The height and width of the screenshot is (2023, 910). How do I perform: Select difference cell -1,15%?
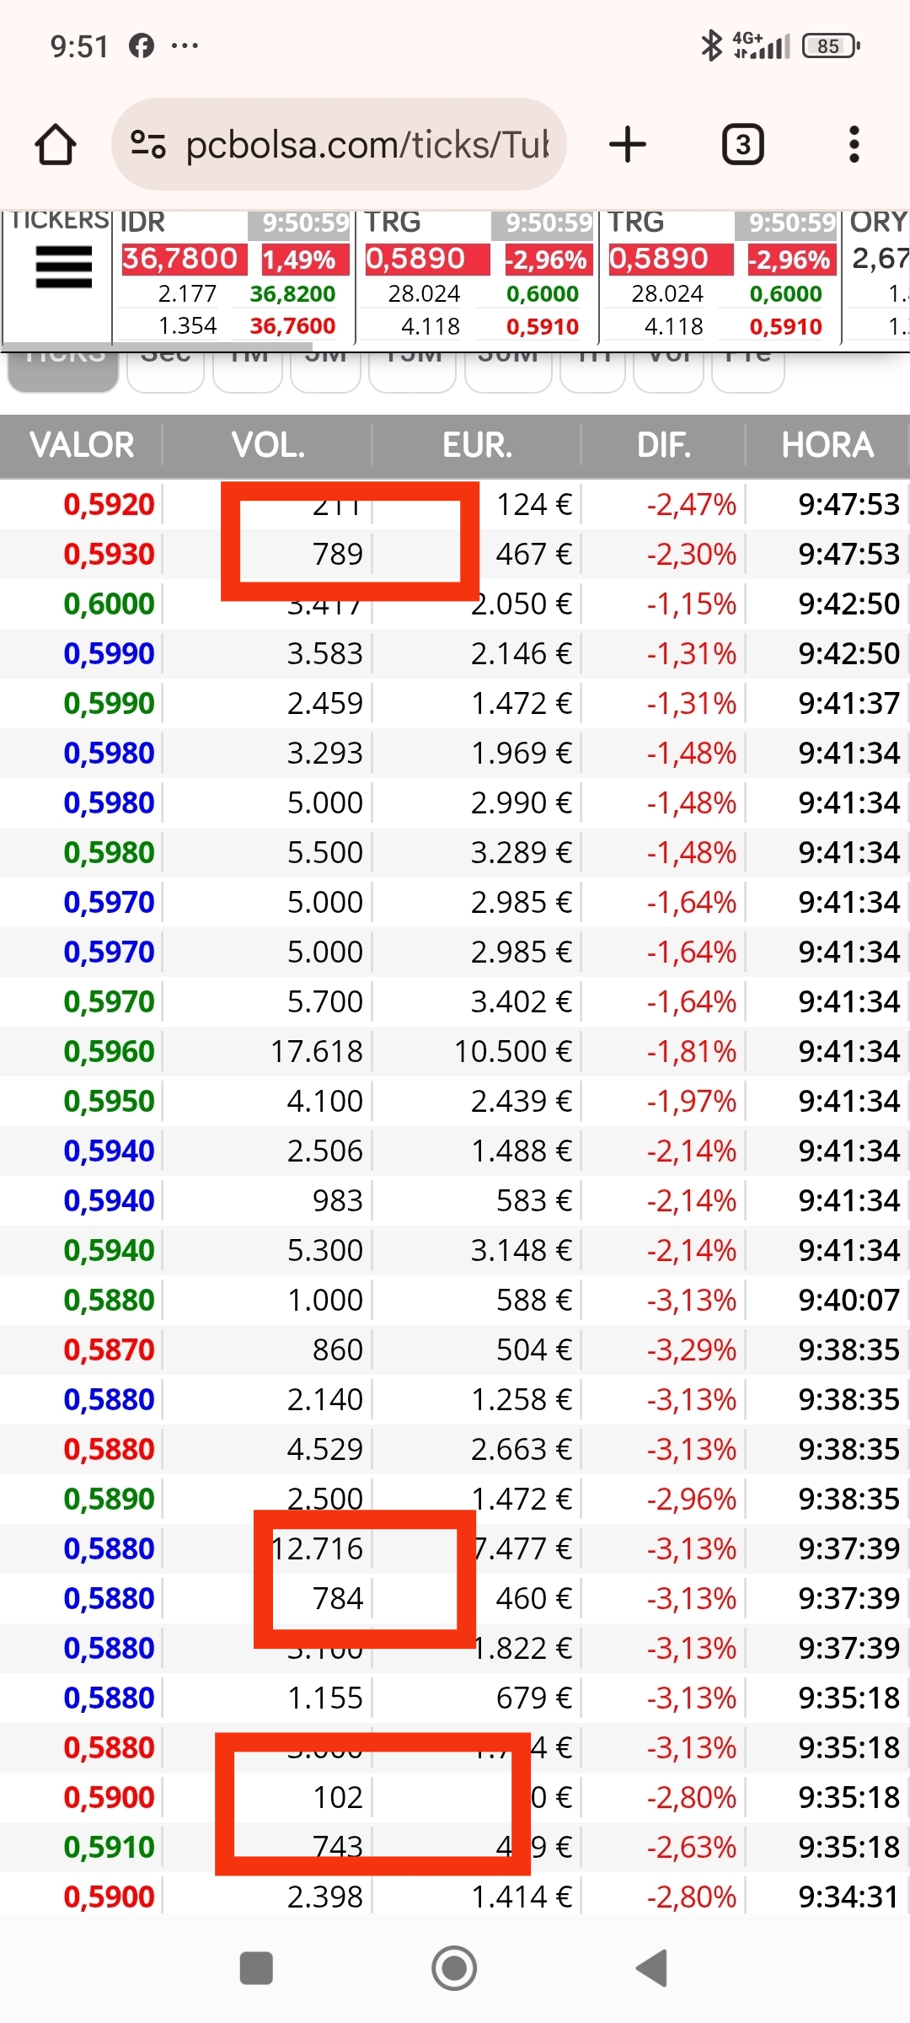[692, 604]
